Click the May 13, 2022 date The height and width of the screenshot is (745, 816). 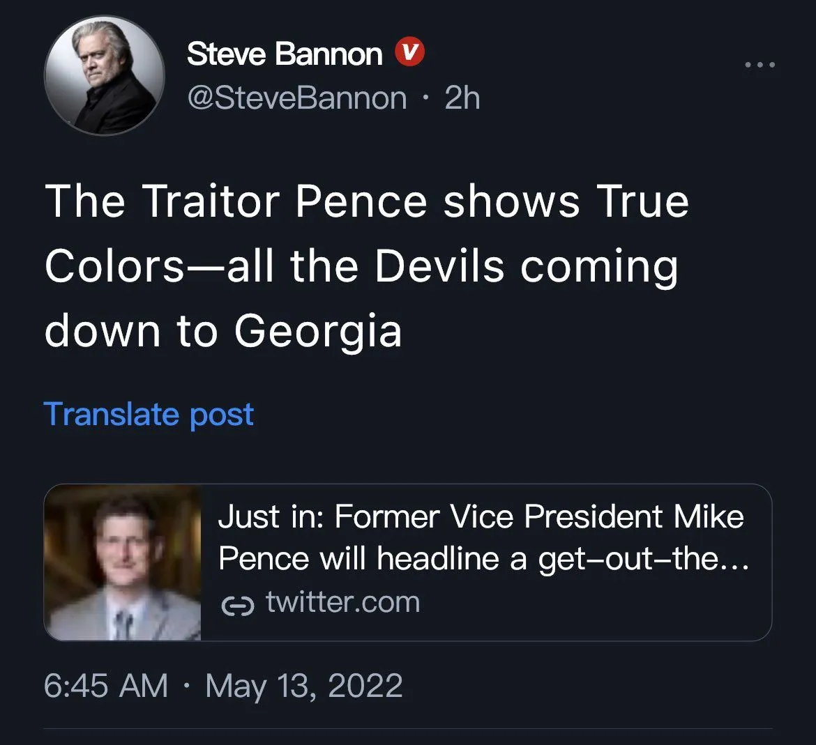(x=304, y=685)
